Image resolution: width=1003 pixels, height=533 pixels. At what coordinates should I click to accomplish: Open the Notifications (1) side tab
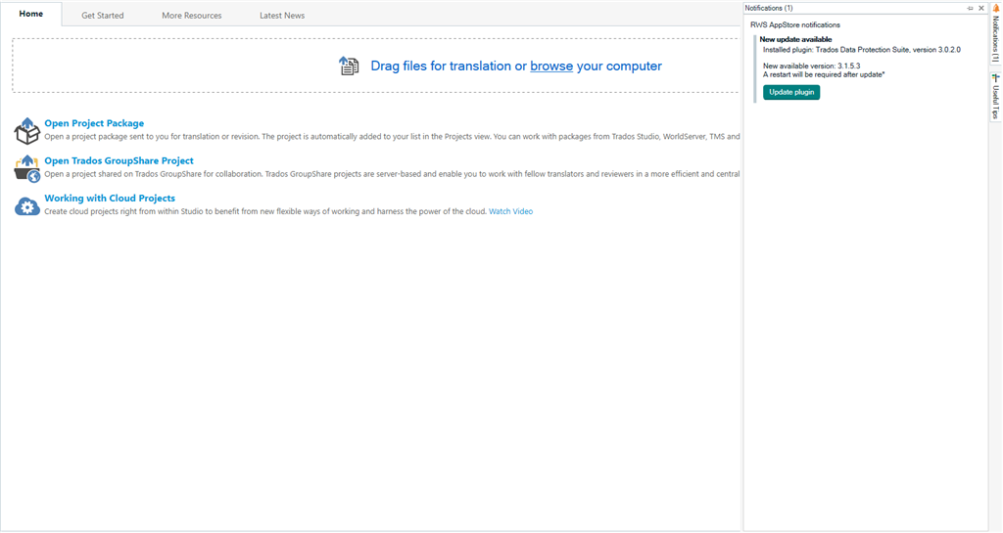pos(995,35)
